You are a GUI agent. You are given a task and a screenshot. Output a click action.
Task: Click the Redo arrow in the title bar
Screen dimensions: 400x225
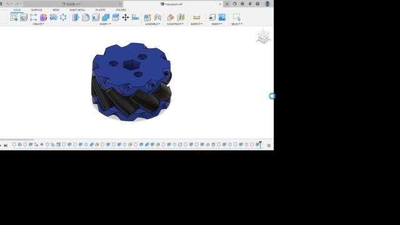pyautogui.click(x=17, y=4)
